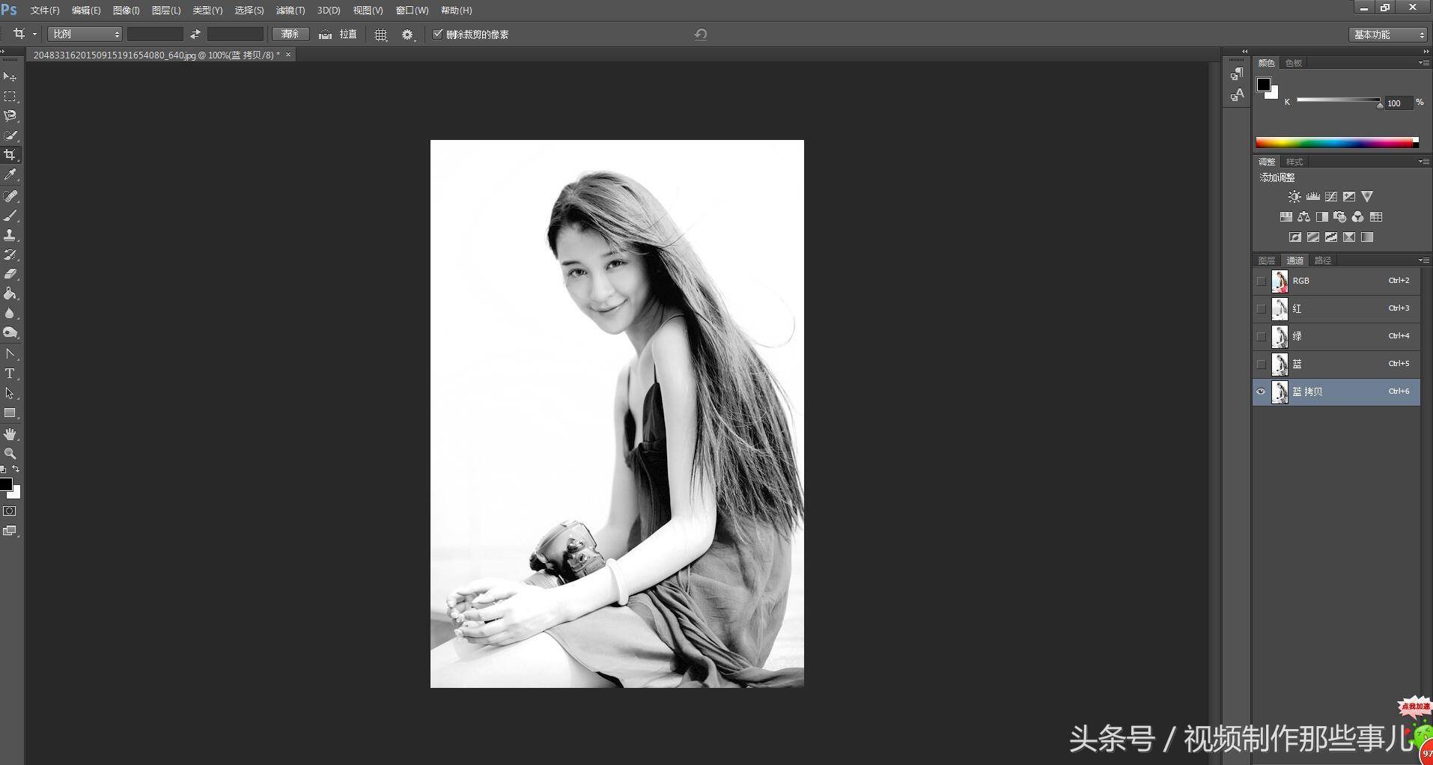The image size is (1433, 765).
Task: Select the Horizontal Type tool
Action: click(10, 374)
